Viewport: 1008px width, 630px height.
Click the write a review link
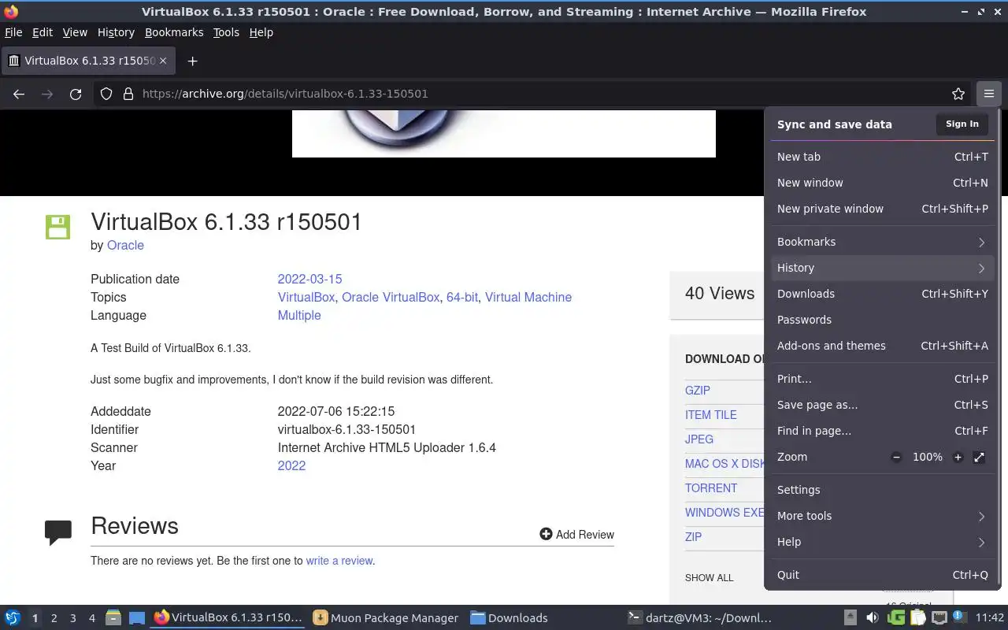(339, 561)
